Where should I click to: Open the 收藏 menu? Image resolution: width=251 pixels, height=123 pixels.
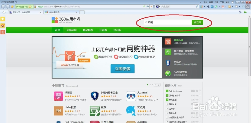(216, 2)
